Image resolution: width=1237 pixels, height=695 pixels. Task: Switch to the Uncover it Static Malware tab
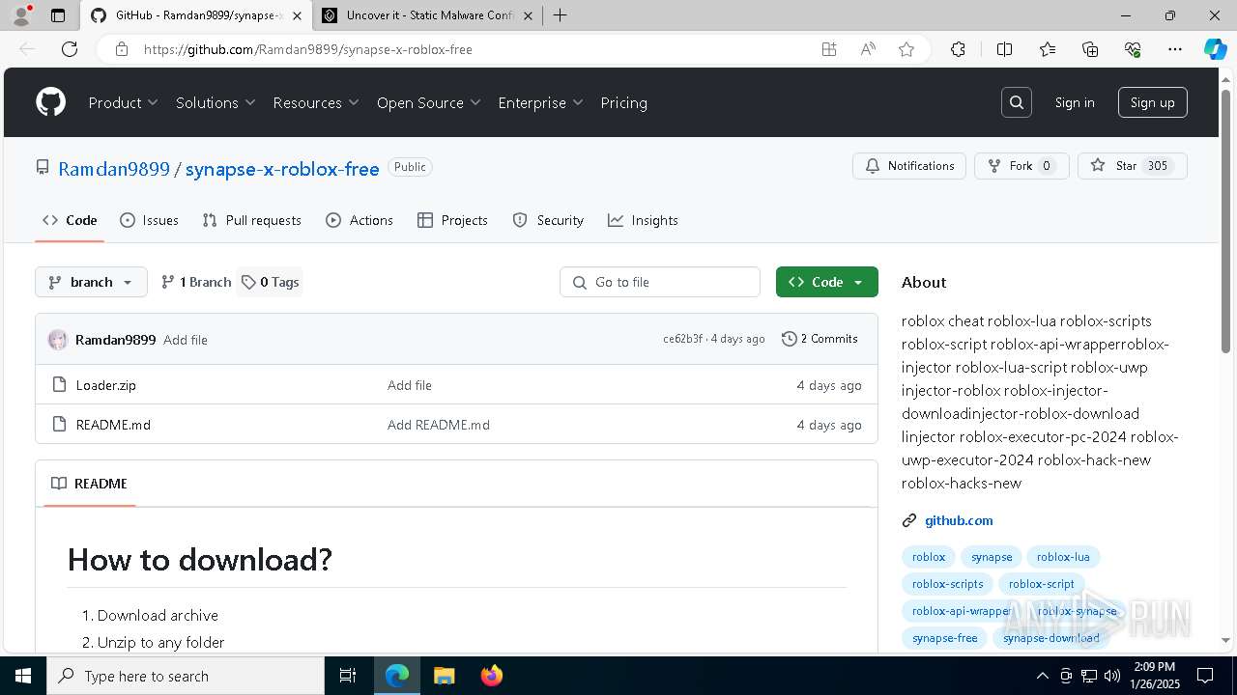[428, 15]
